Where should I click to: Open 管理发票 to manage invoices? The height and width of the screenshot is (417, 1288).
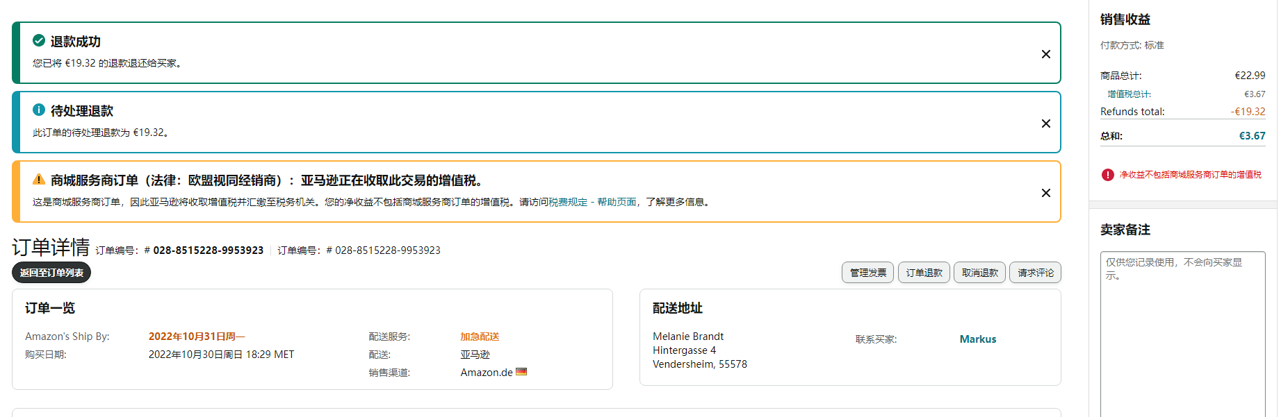click(868, 273)
